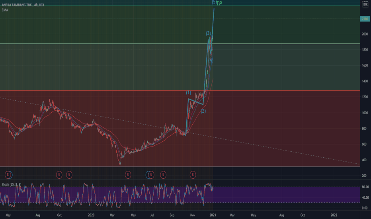
Task: Select the Elliott wave (5) label
Action: (214, 2)
